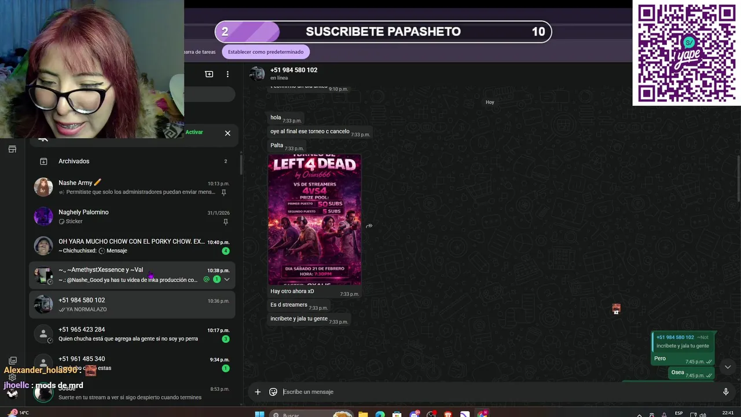Click the message 'Hay otro ahora xD'
Viewport: 741px width, 417px height.
point(292,291)
